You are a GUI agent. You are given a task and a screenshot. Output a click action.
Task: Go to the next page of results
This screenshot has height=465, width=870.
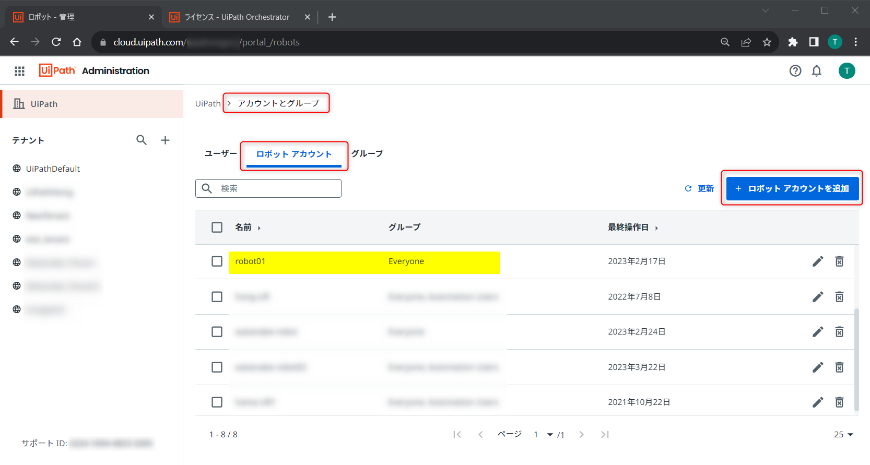pos(581,434)
